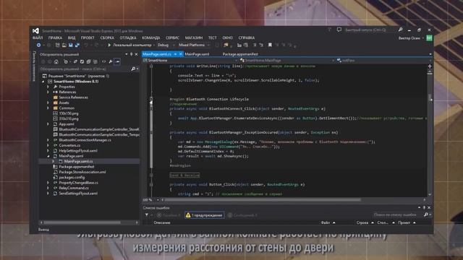
Task: Select Package.StoreAssociation.xml in the tree
Action: [x=82, y=172]
